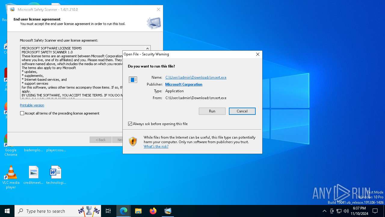The width and height of the screenshot is (385, 217).
Task: Click the trophy search highlight icon
Action: [x=89, y=211]
